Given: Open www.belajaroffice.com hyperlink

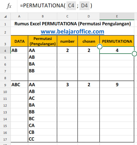Looking at the screenshot, I should [x=72, y=32].
